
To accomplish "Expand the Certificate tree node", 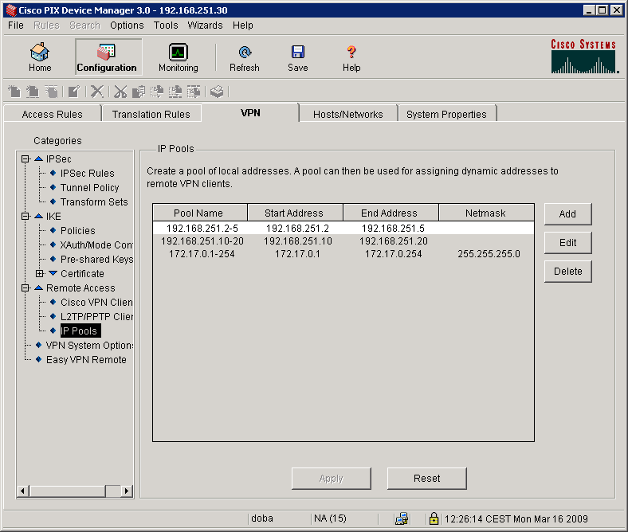I will point(40,274).
